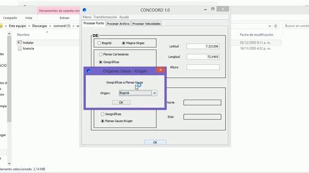This screenshot has height=173, width=309.
Task: Confirm origin with dialog OK button
Action: (121, 102)
